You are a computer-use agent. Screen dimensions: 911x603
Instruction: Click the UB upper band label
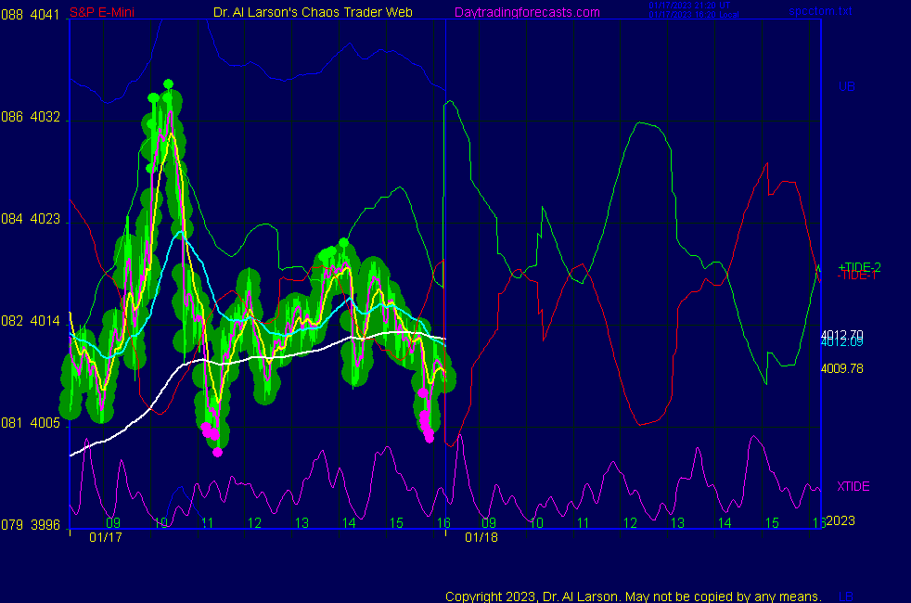coord(846,86)
